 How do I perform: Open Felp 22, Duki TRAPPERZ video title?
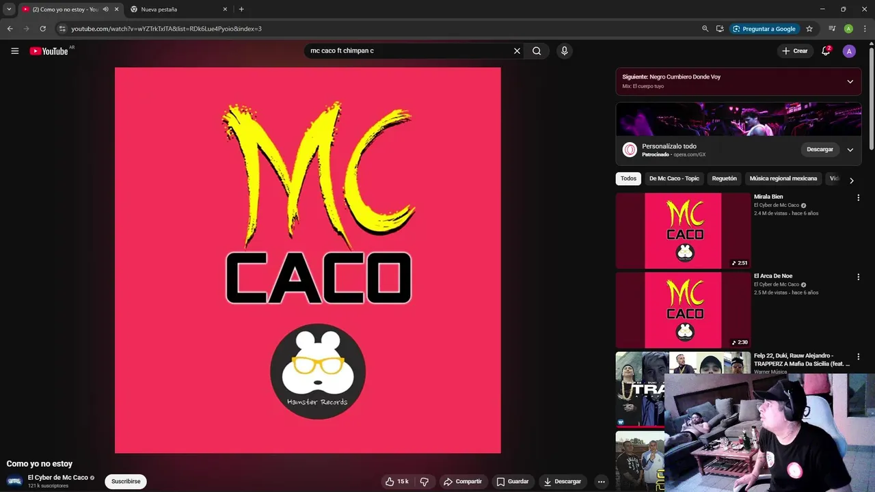(802, 360)
